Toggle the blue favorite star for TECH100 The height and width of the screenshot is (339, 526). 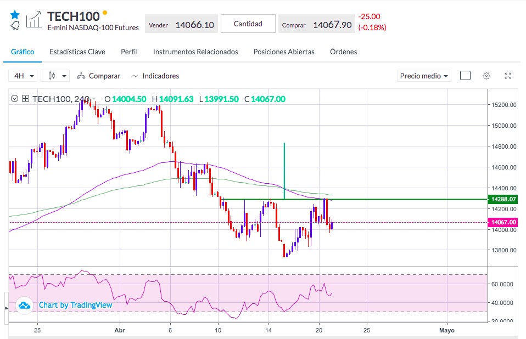[x=15, y=15]
